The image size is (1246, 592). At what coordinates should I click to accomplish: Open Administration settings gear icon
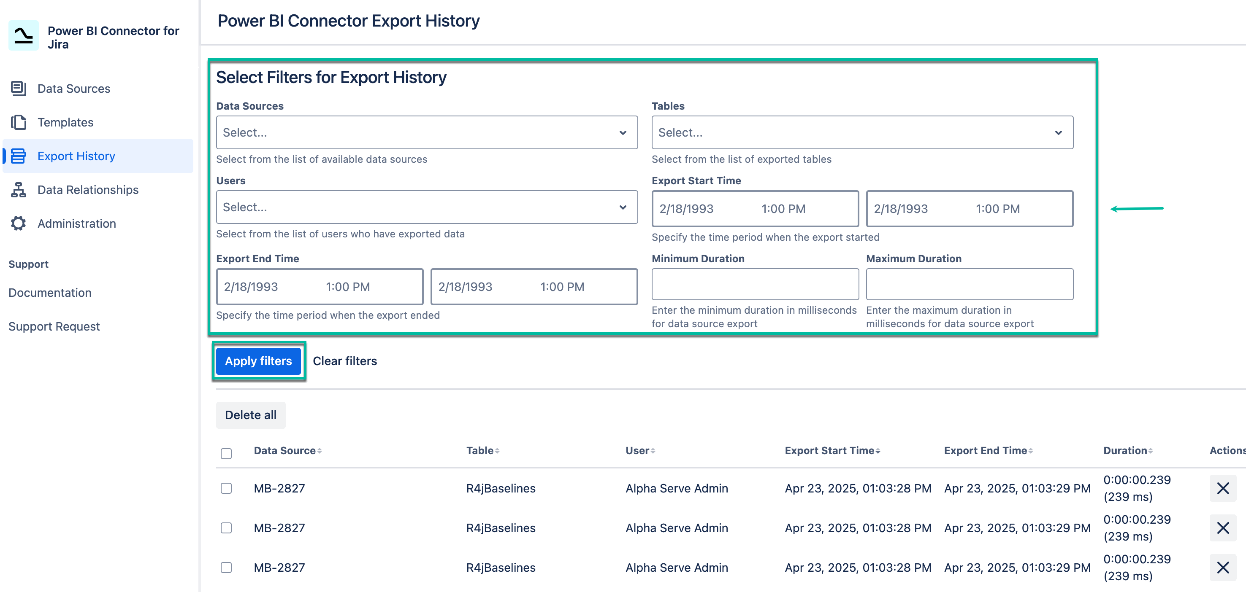click(18, 223)
